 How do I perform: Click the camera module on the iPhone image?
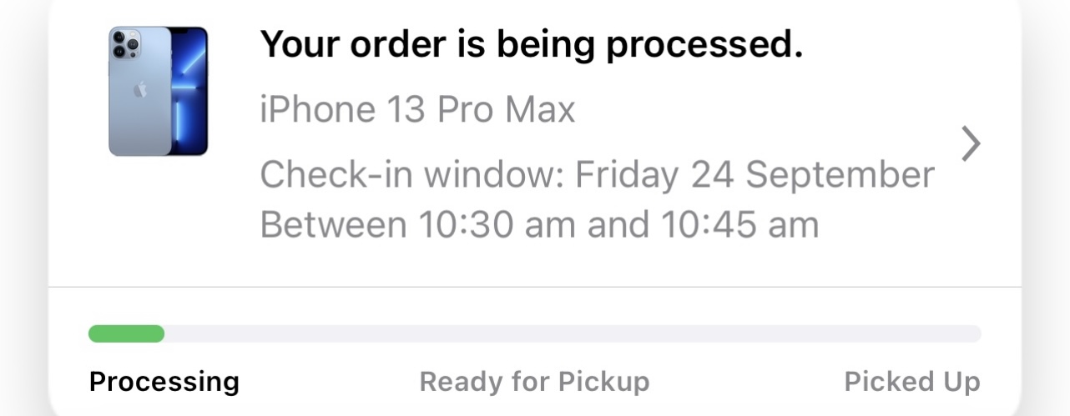pyautogui.click(x=126, y=44)
